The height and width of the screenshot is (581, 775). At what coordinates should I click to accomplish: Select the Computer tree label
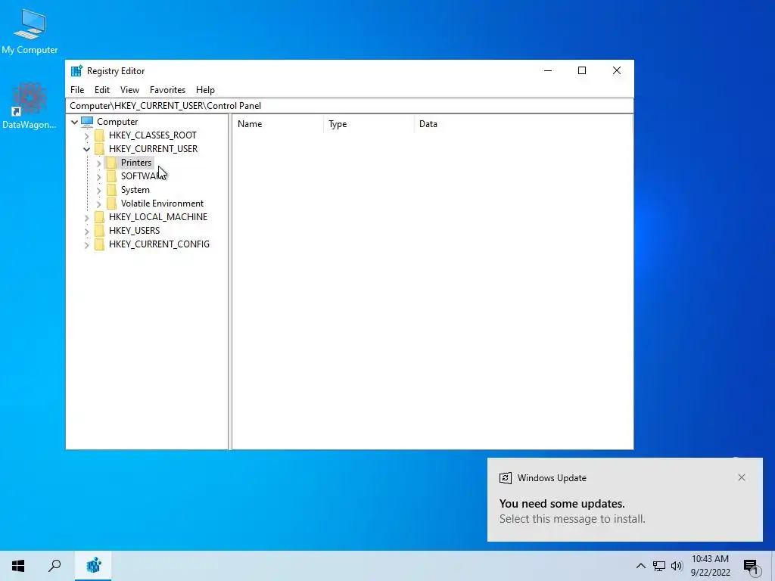coord(117,122)
